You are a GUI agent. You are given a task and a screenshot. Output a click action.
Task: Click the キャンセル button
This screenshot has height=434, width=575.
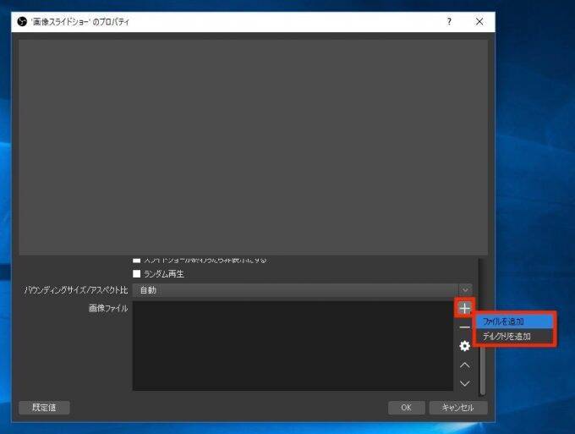pyautogui.click(x=457, y=408)
